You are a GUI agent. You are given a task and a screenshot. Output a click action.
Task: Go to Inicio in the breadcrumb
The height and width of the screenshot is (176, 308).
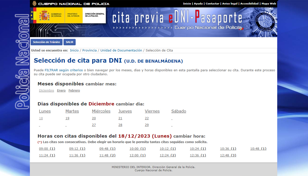coord(74,50)
